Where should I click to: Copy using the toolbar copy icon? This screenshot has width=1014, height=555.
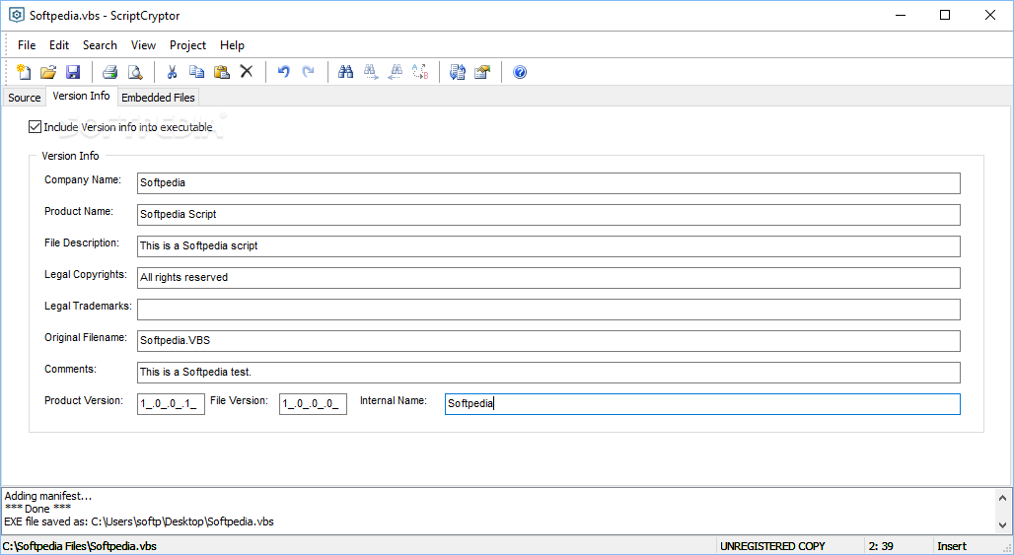point(196,72)
